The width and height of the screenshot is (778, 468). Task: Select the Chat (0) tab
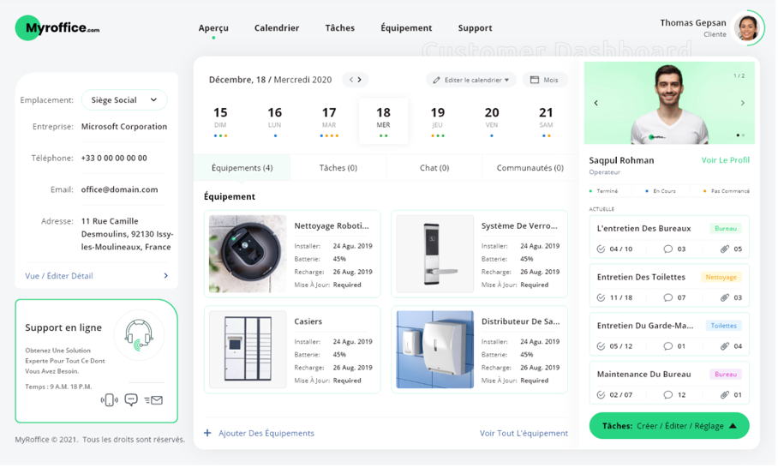click(434, 168)
